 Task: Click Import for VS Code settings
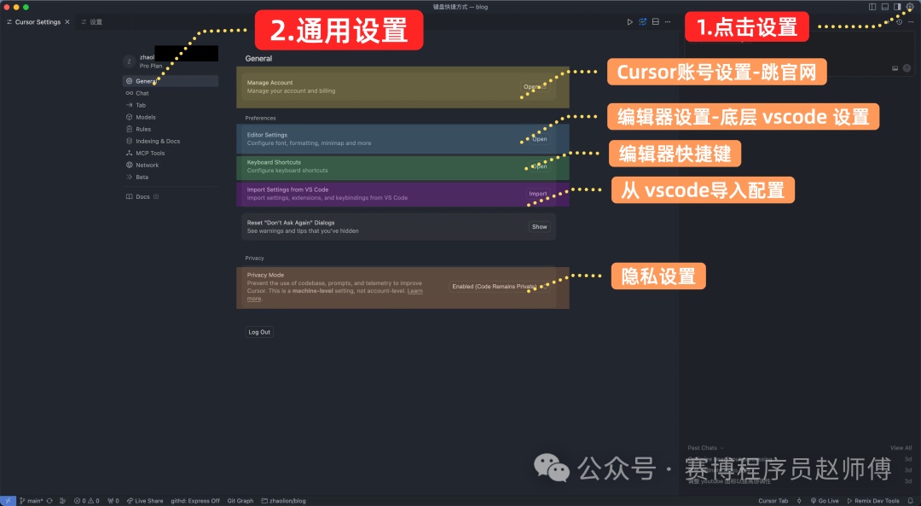(538, 194)
